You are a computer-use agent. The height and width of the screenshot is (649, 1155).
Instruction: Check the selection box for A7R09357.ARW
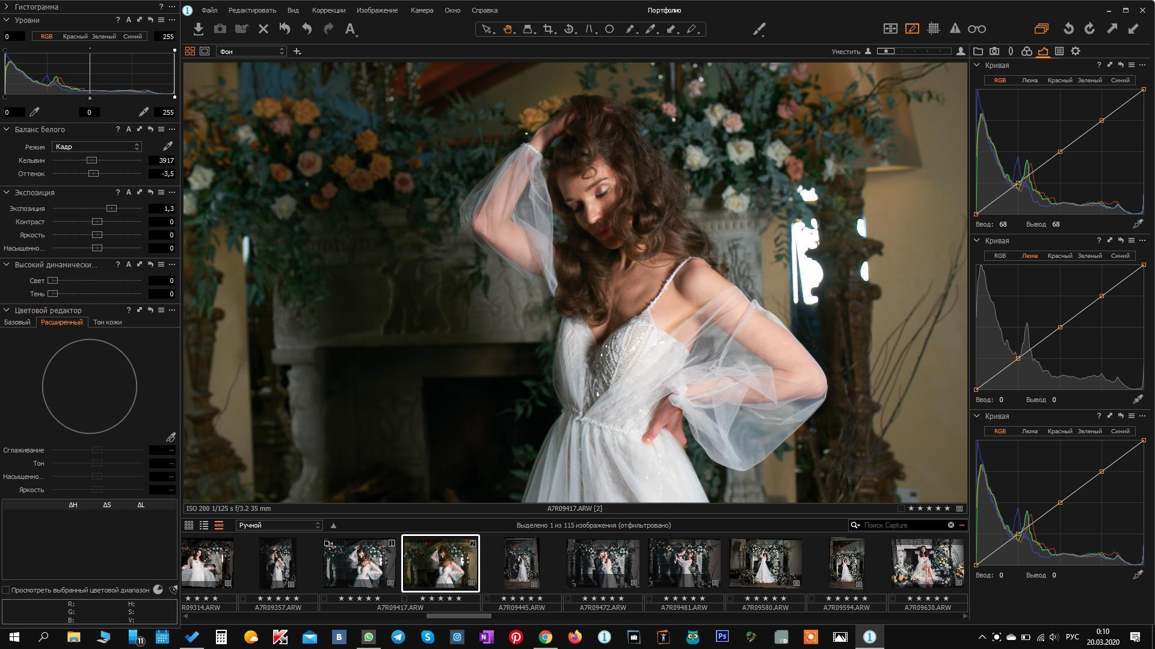coord(243,599)
